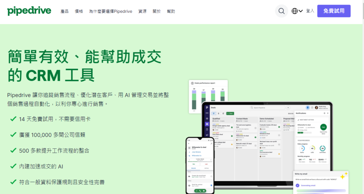Click the globe language icon
Screen dimensions: 364x194
(295, 11)
